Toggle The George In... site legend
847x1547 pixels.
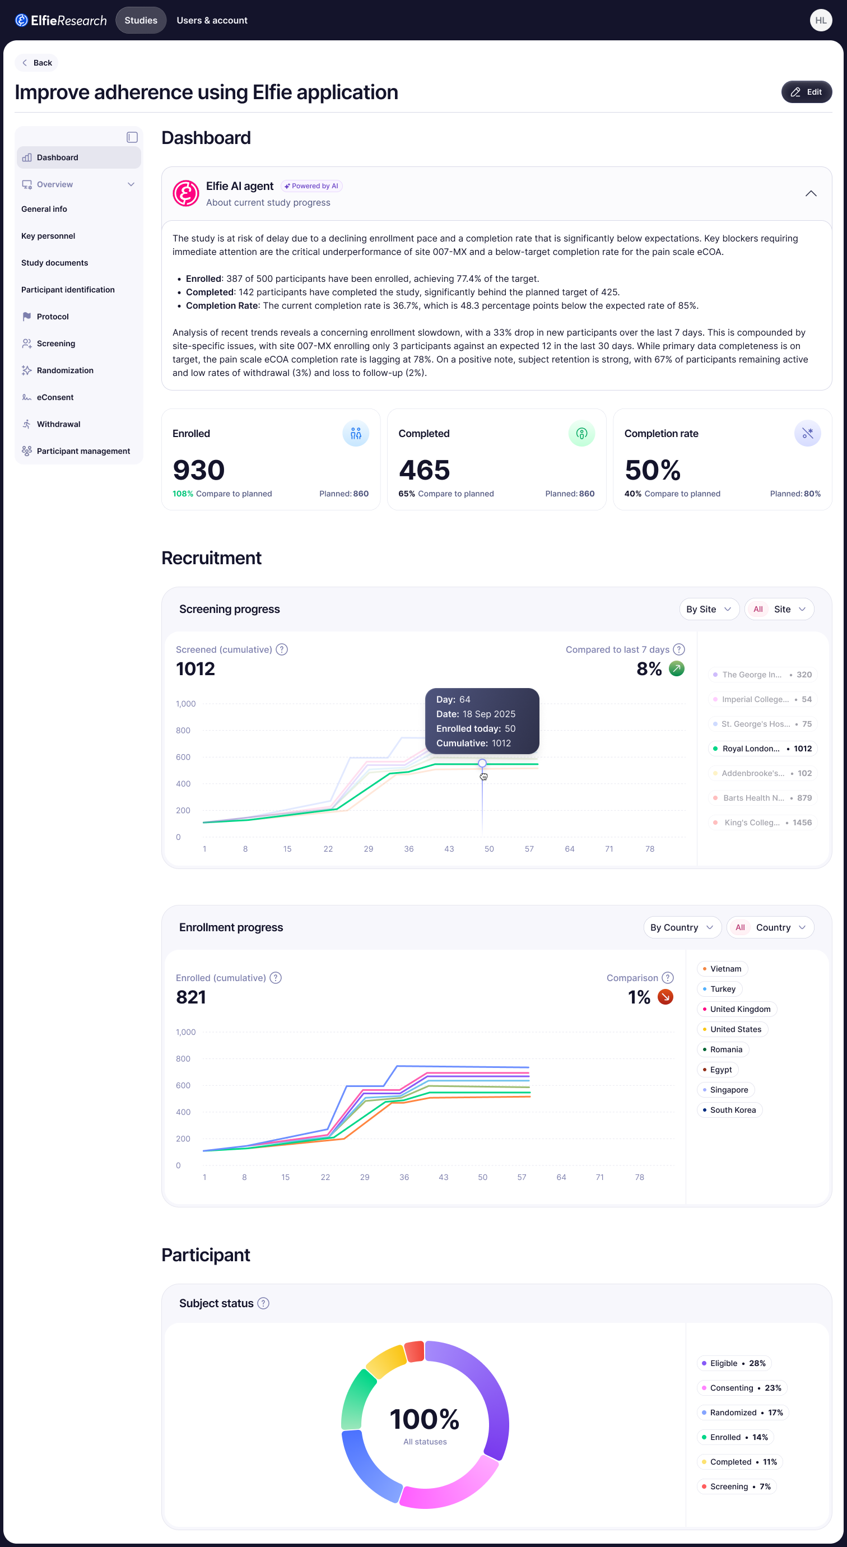[x=762, y=675]
